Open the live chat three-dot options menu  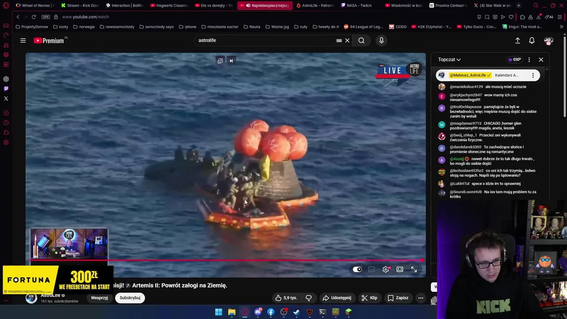tap(529, 59)
